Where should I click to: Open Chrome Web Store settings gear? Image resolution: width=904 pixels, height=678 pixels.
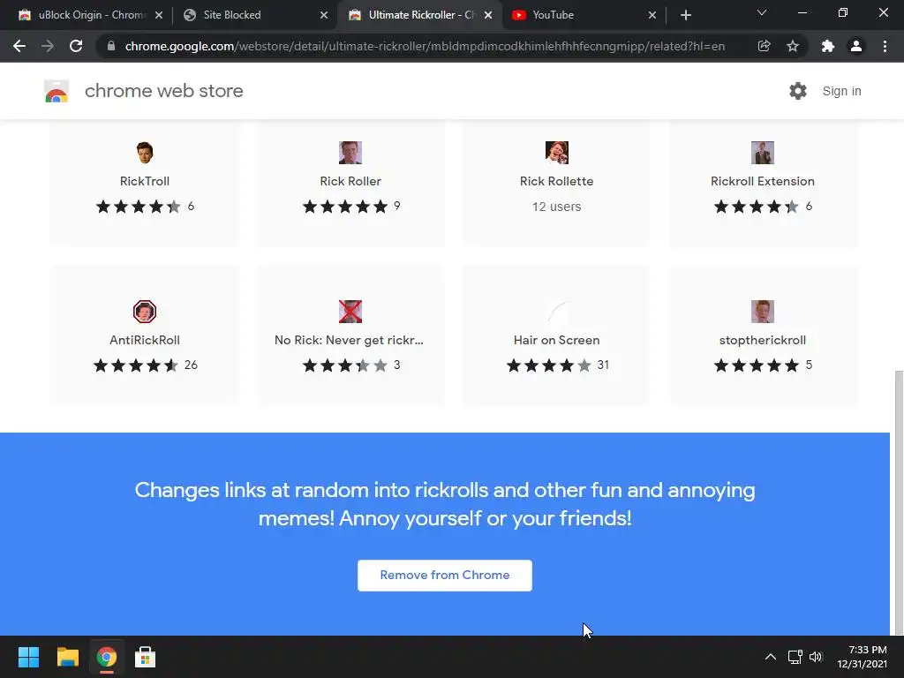point(798,91)
